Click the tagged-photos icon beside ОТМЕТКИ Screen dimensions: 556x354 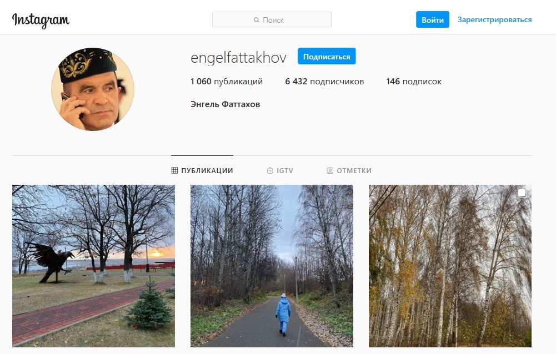pyautogui.click(x=330, y=170)
